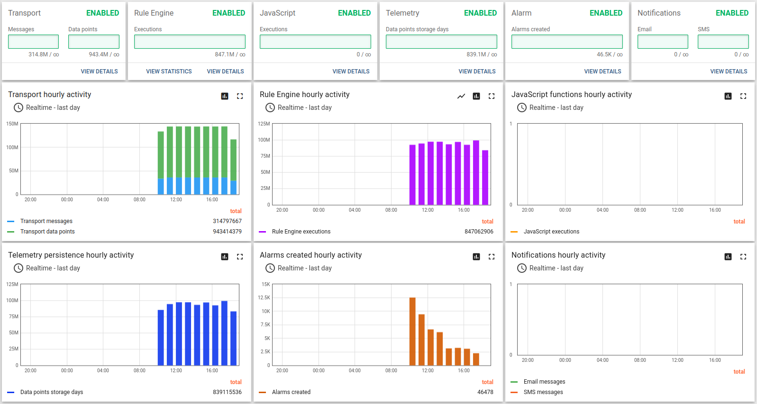Toggle Transport data points legend entry
The image size is (757, 404).
coord(47,232)
